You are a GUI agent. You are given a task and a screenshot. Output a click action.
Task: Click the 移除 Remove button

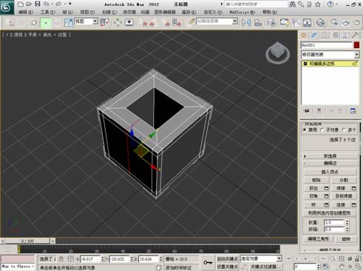(x=316, y=180)
